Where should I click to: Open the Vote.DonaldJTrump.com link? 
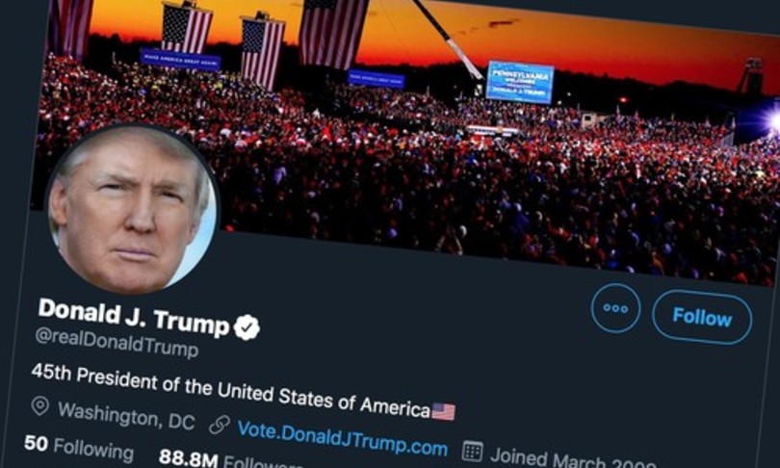(343, 439)
